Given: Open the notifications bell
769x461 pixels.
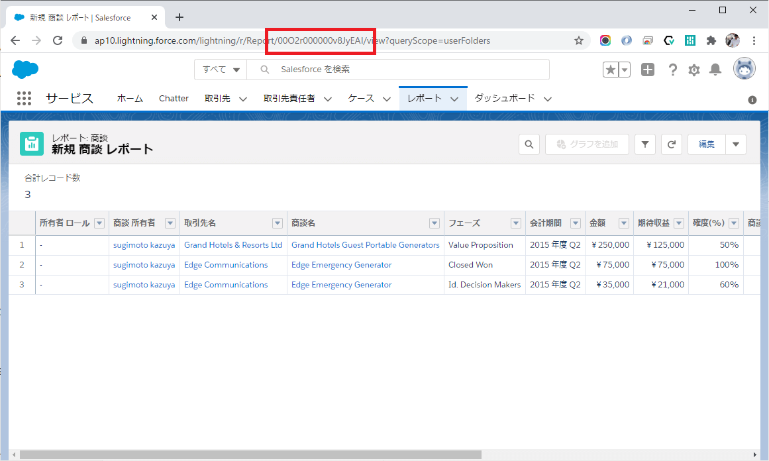Looking at the screenshot, I should pos(715,70).
